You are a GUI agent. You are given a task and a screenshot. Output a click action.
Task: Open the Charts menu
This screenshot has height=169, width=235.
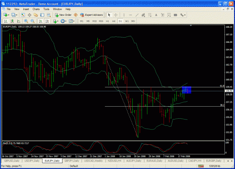tap(36, 9)
